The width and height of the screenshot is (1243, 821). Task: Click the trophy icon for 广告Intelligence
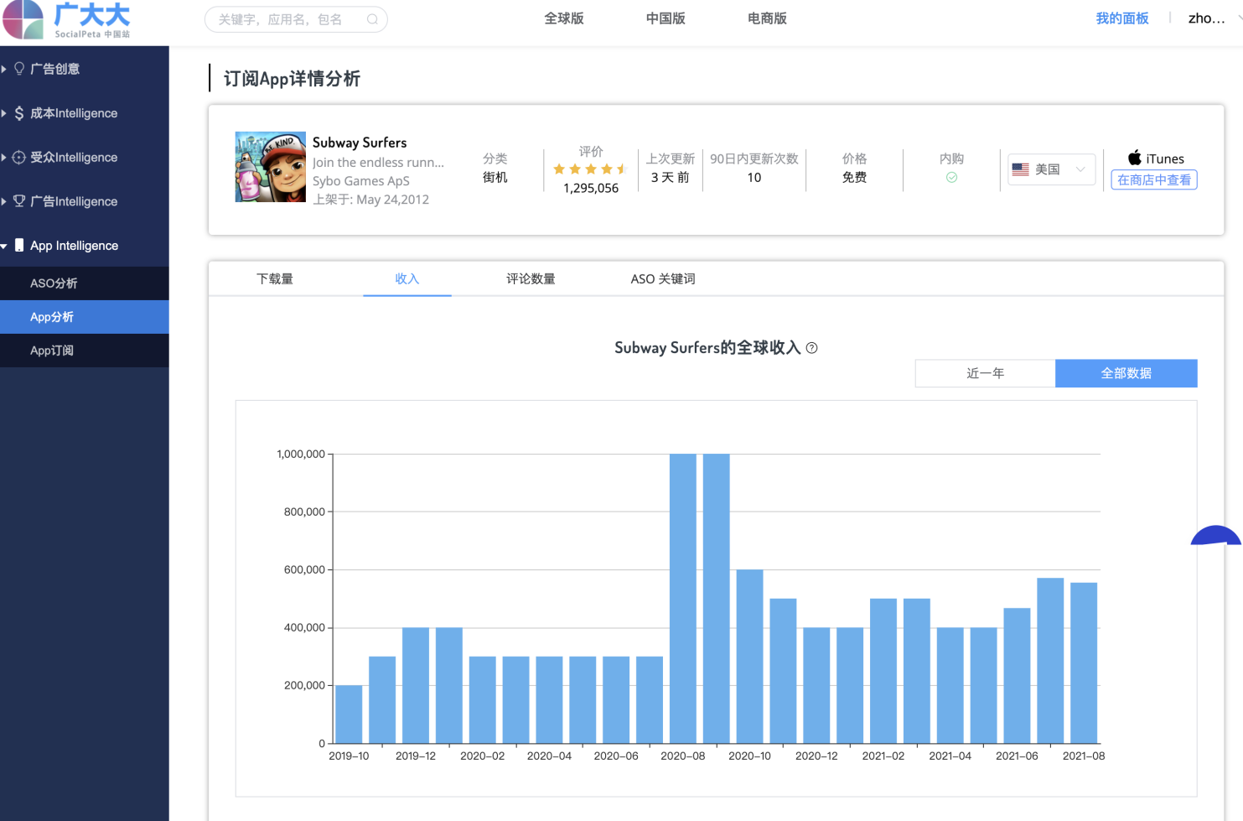pos(19,201)
